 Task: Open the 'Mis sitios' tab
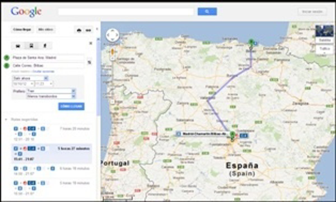(x=46, y=29)
